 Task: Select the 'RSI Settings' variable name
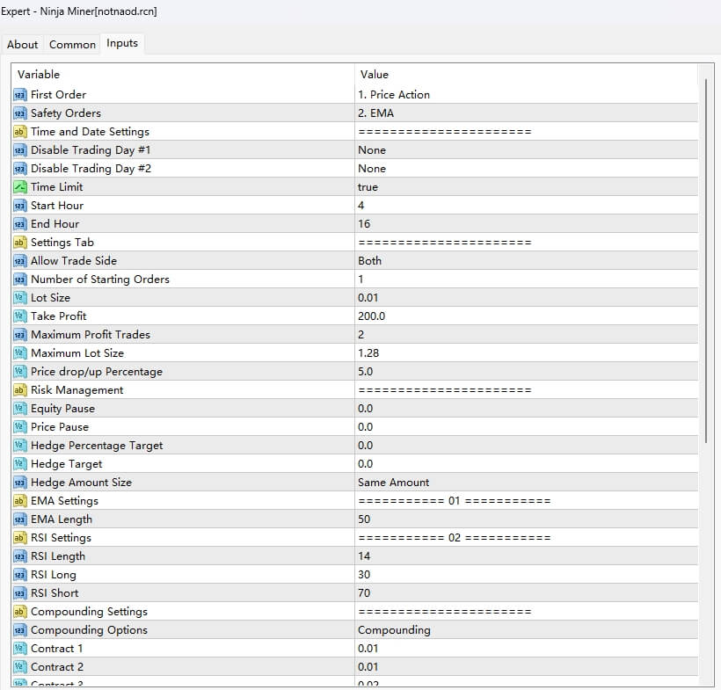pos(61,538)
